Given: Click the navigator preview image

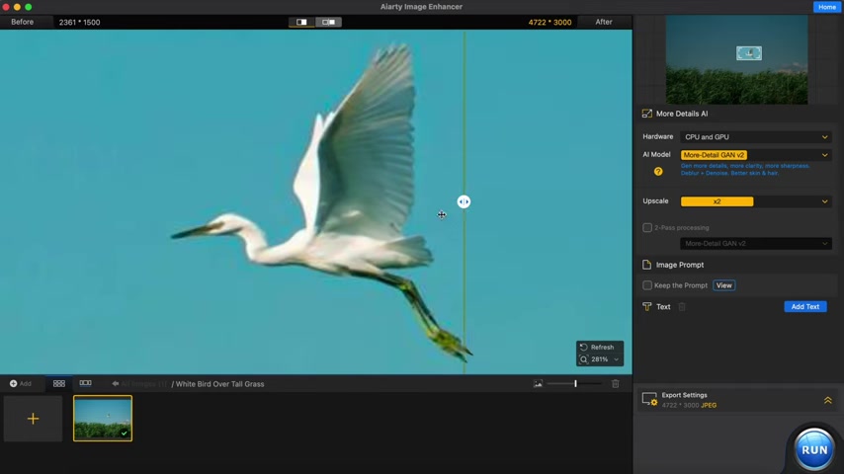Looking at the screenshot, I should pos(736,59).
